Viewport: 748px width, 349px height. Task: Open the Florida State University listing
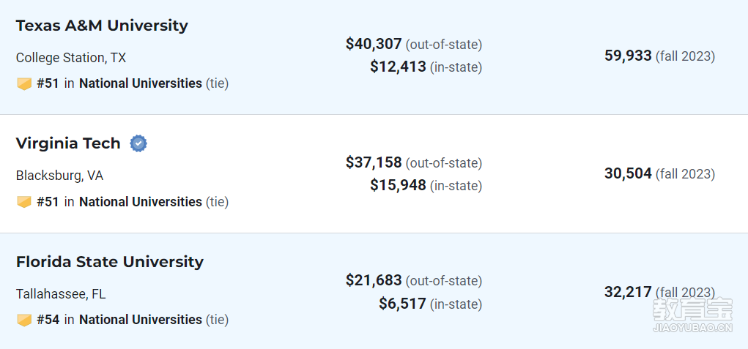pos(110,262)
